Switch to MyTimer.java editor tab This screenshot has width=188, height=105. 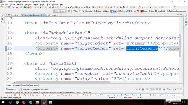[x=13, y=15]
